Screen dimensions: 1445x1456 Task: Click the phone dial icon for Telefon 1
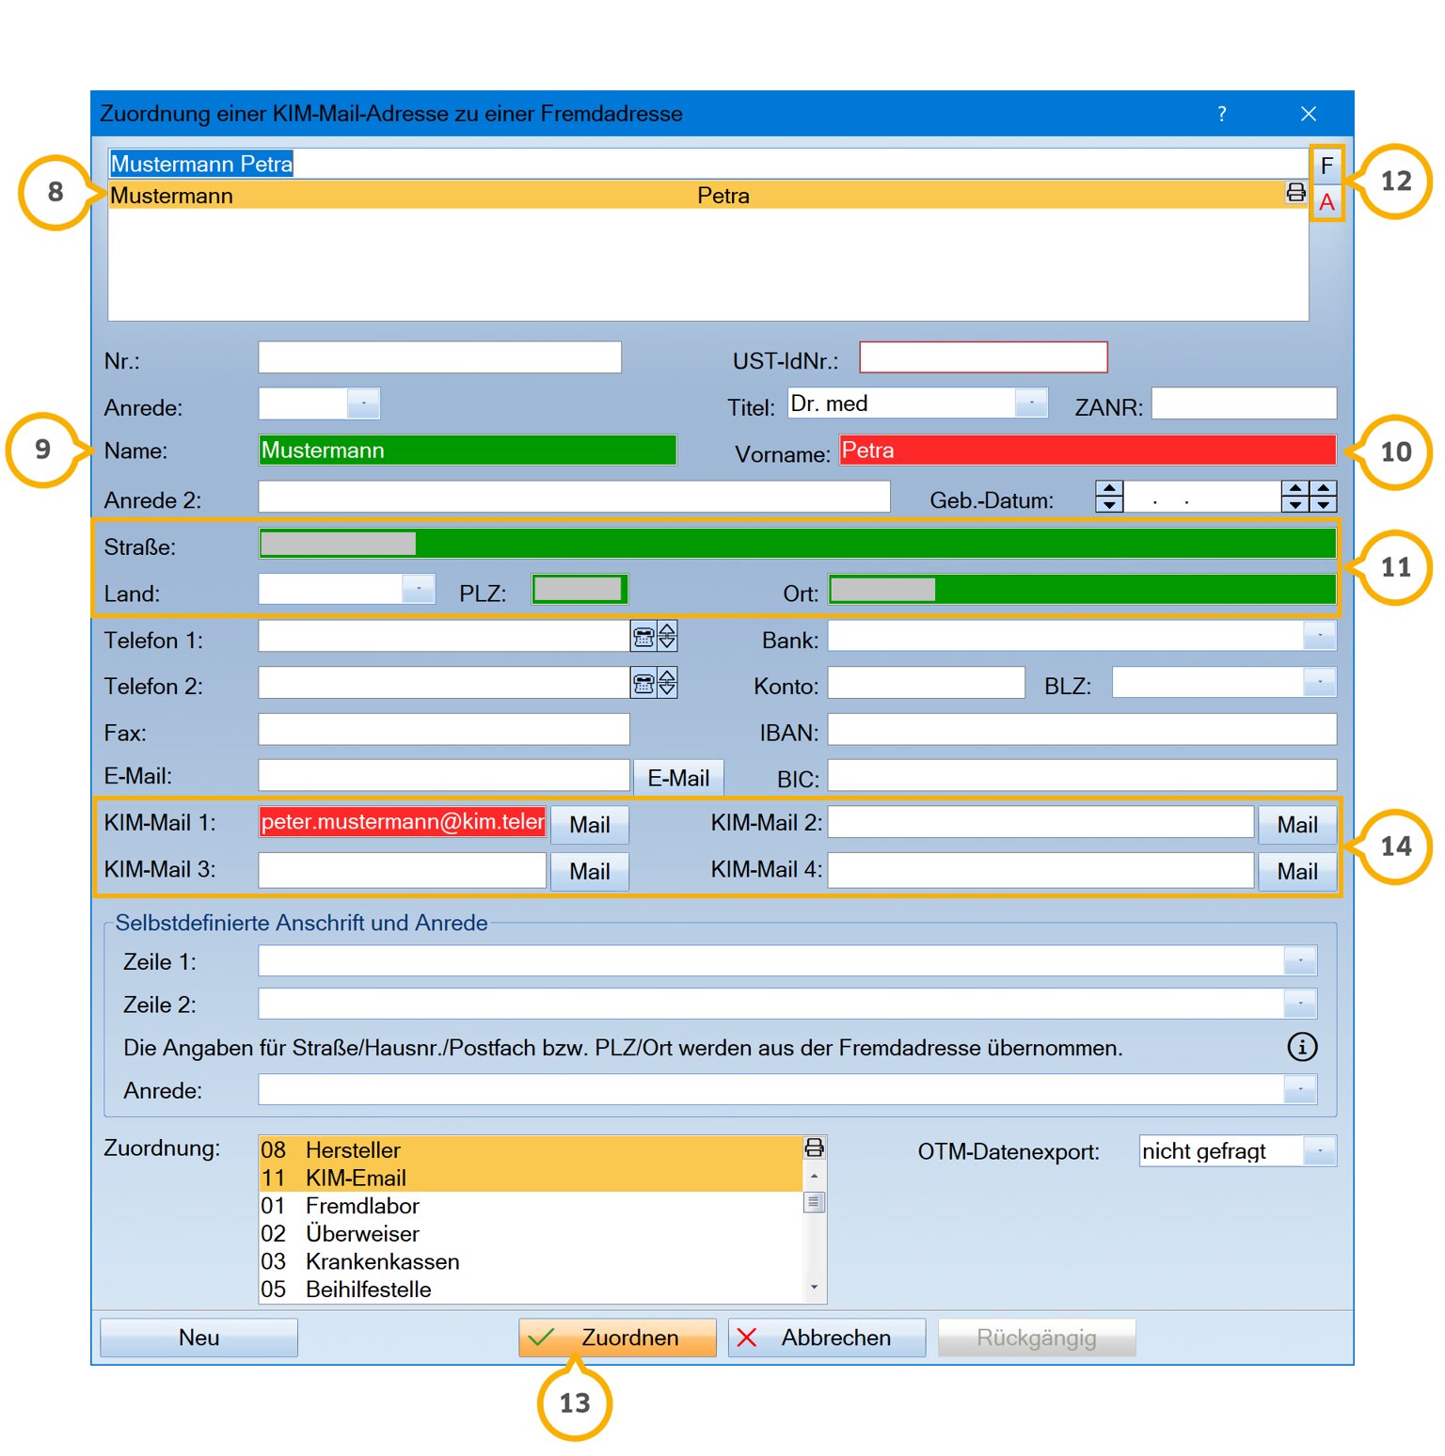click(643, 638)
